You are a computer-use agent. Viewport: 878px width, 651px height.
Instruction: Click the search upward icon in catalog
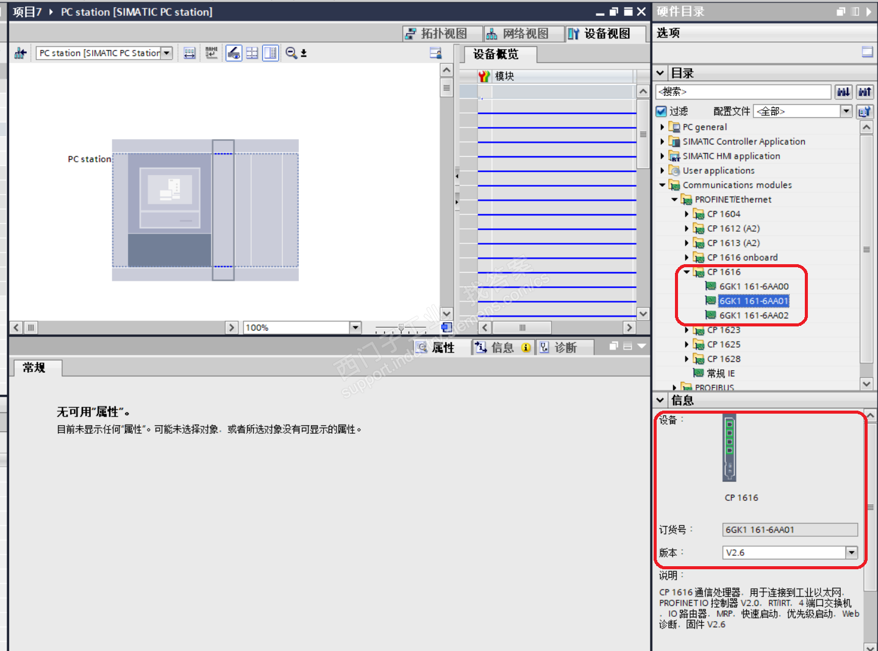(x=865, y=92)
